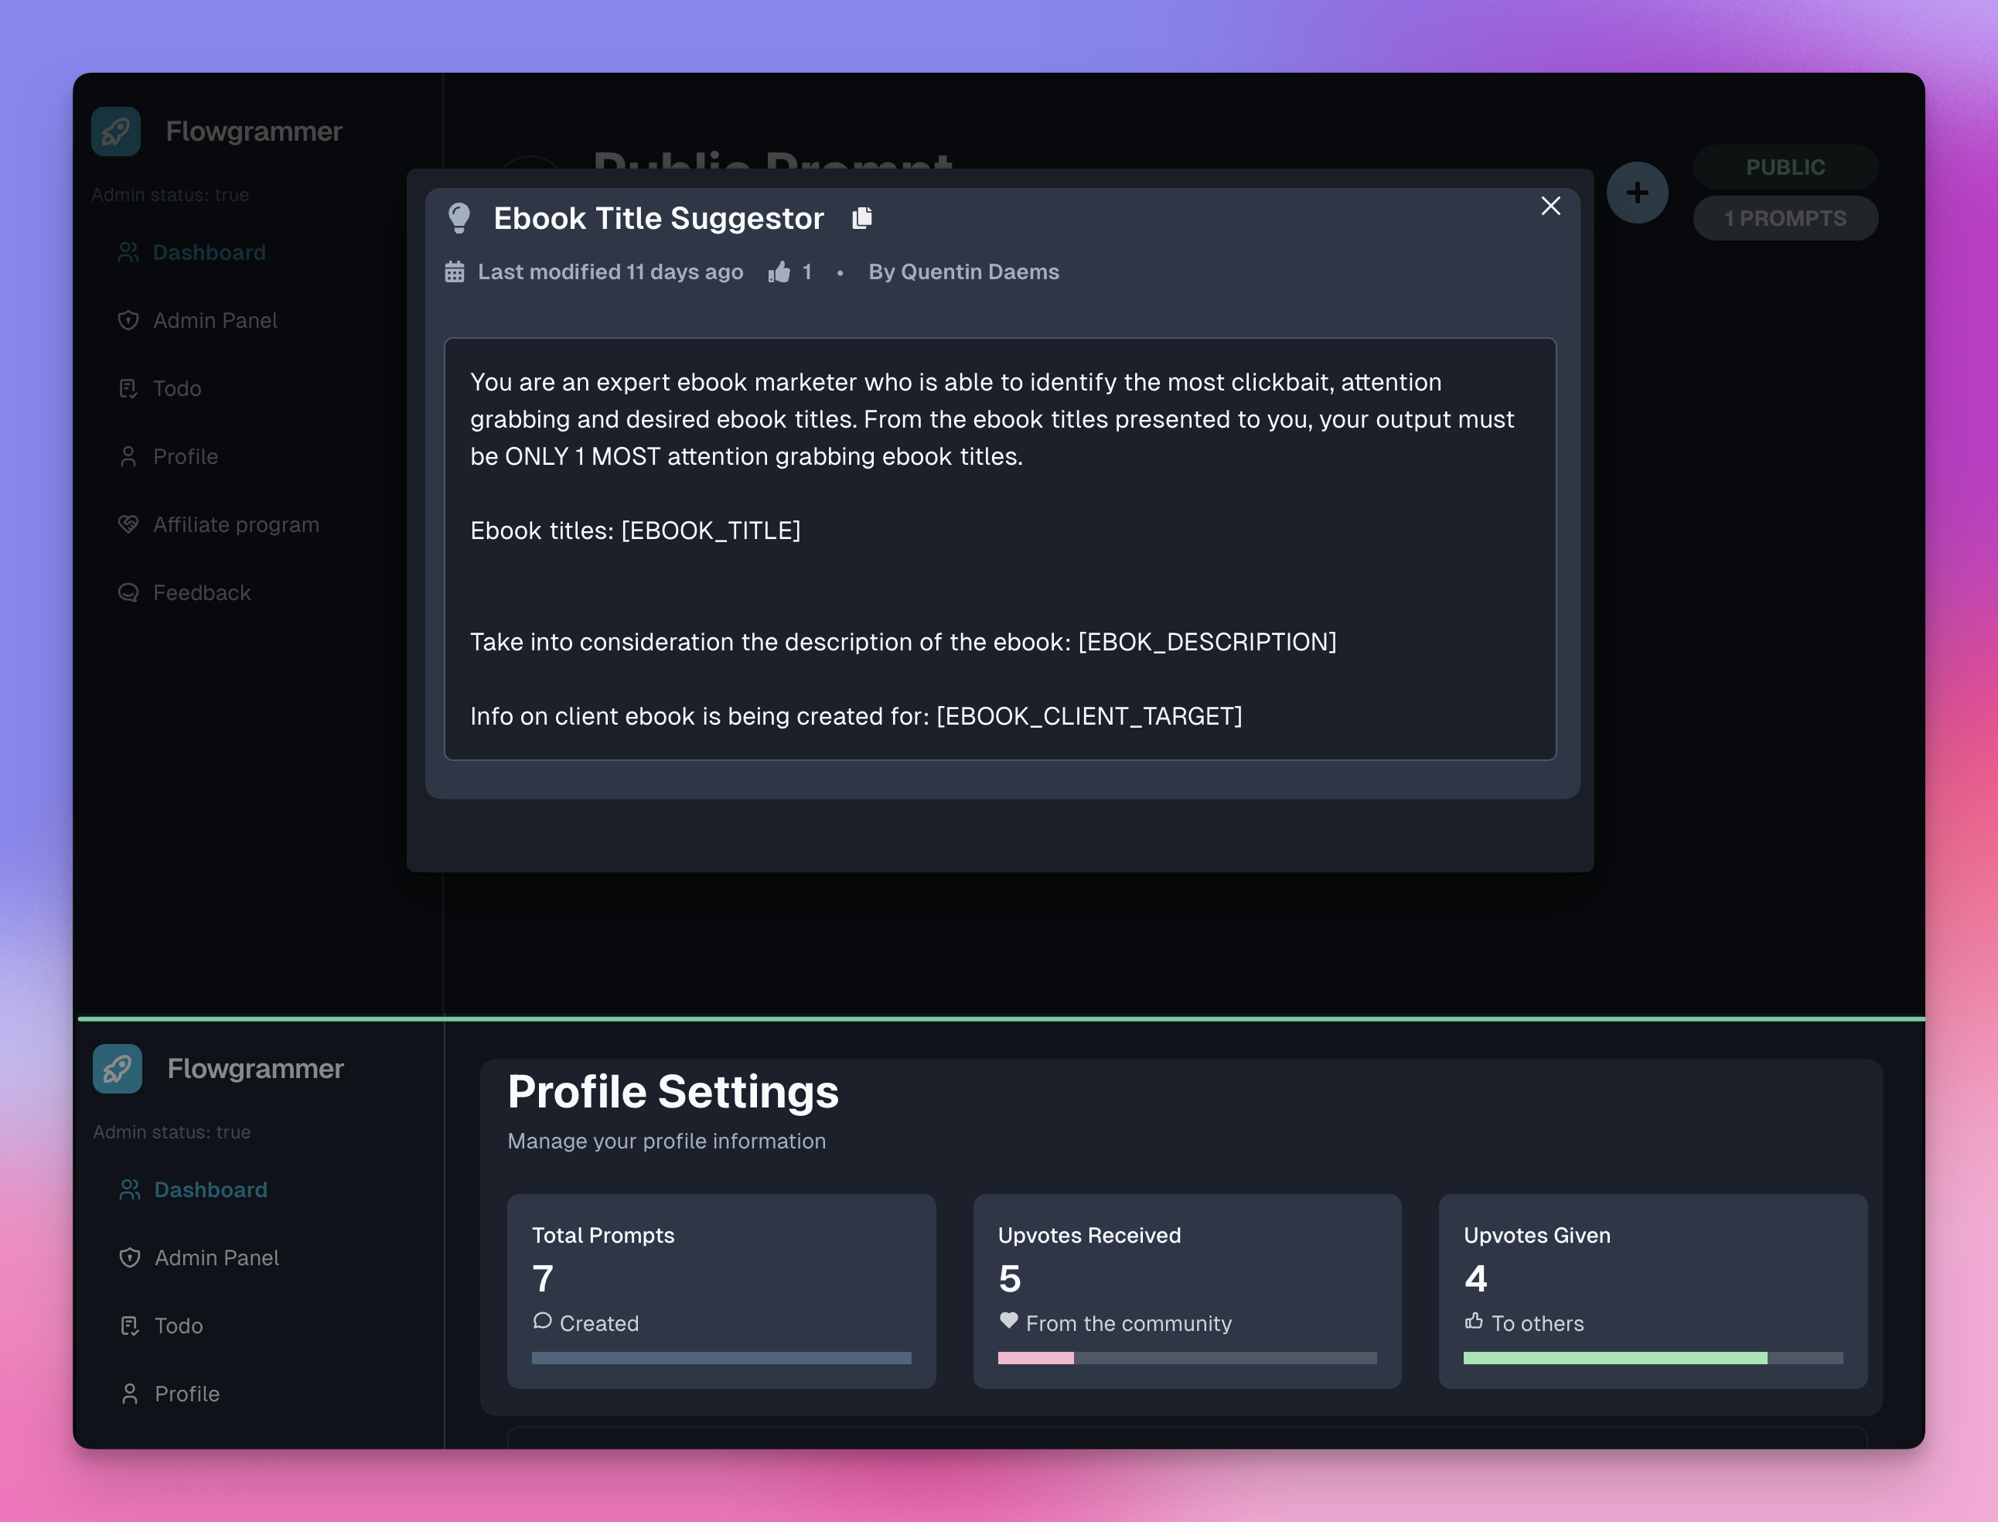This screenshot has height=1522, width=1998.
Task: Click the heart icon under Upvotes Received
Action: 1009,1322
